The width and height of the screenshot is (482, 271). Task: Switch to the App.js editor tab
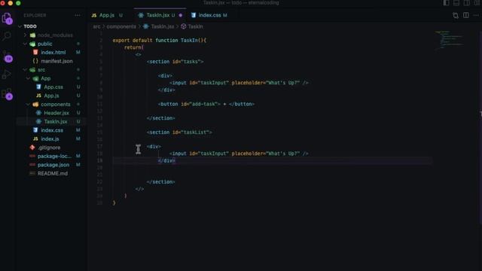tap(107, 15)
